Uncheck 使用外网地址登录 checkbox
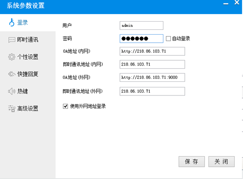 [65, 106]
